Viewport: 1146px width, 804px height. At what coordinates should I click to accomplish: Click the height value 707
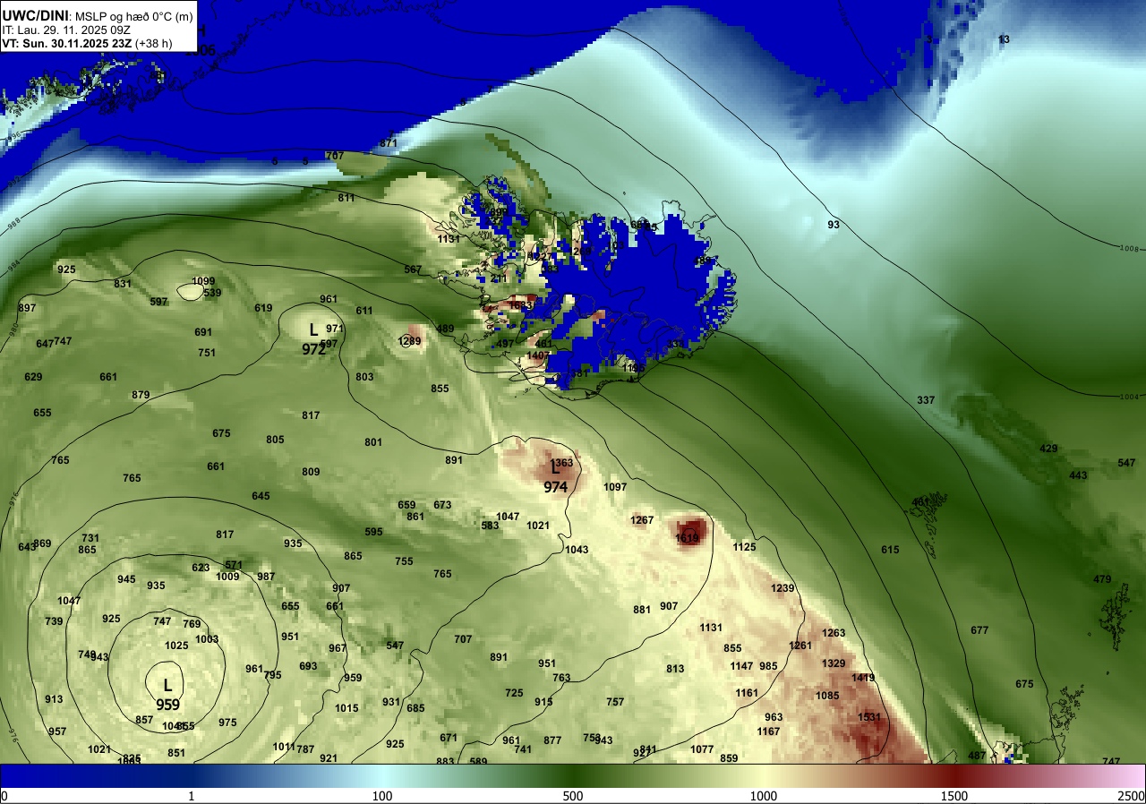tap(463, 639)
